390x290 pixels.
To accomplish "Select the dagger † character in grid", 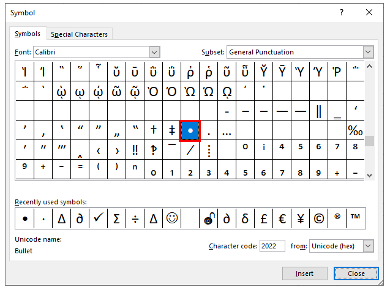I will point(153,130).
